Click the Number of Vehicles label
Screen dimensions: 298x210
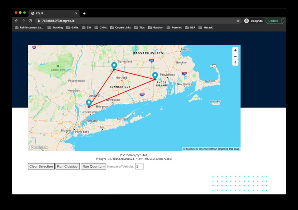(x=121, y=166)
